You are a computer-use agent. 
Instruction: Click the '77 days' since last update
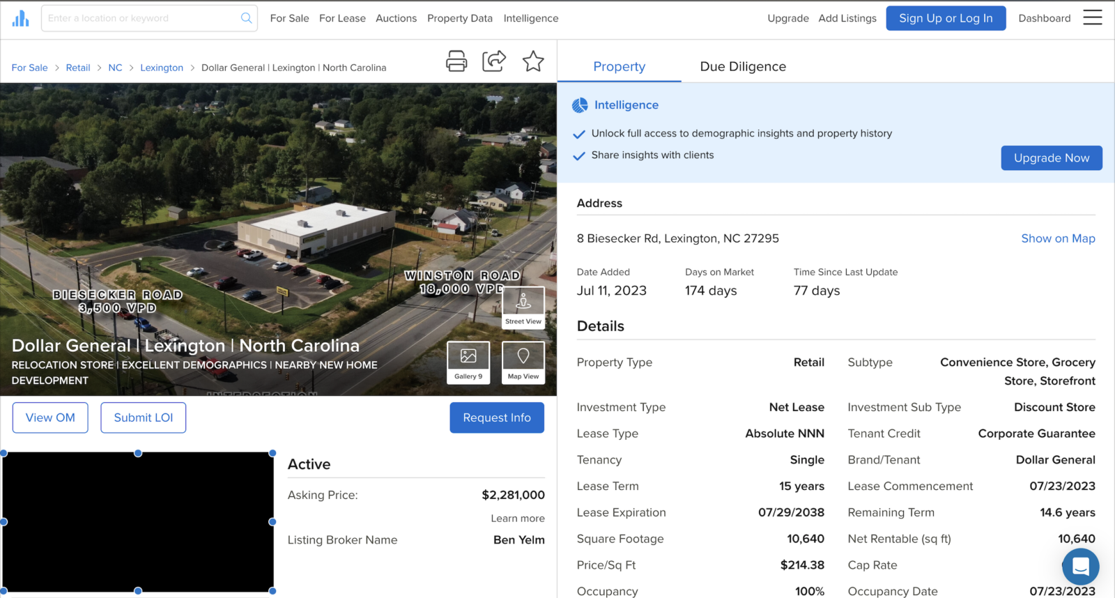pyautogui.click(x=817, y=291)
